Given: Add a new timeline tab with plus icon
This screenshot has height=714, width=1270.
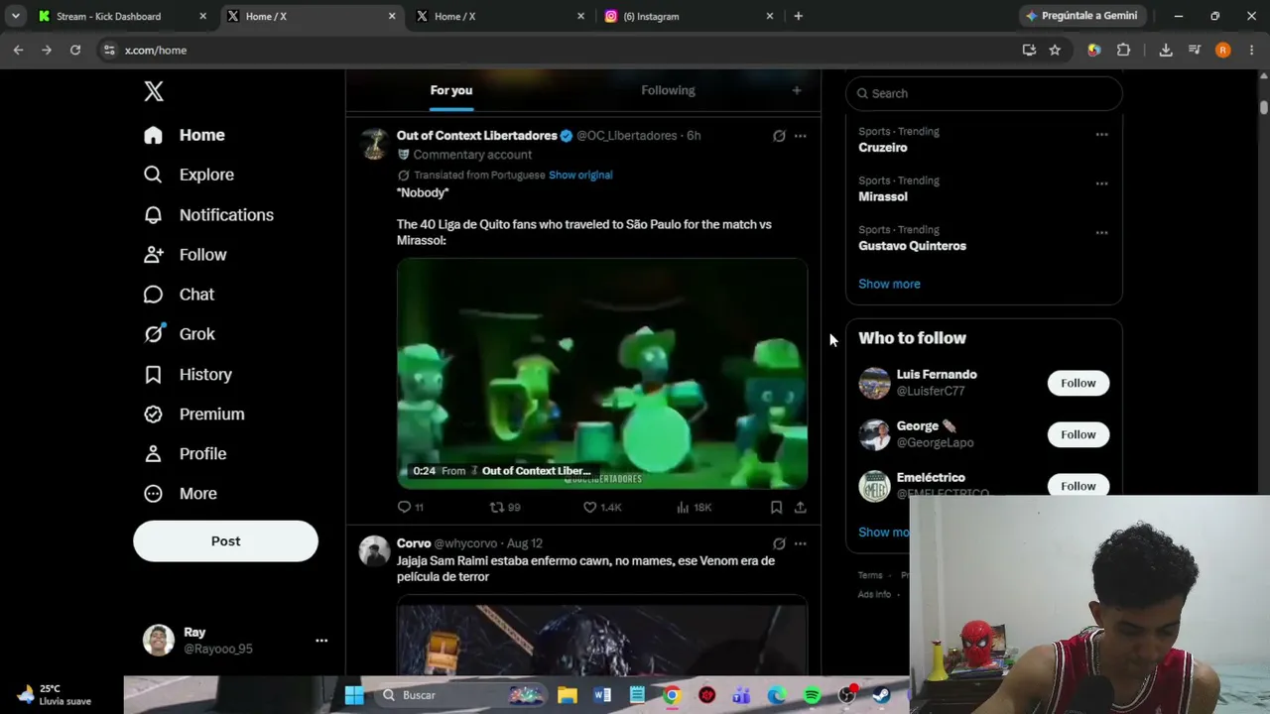Looking at the screenshot, I should [796, 90].
